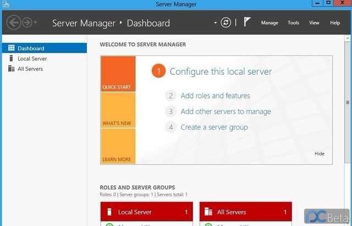Click the Dashboard grid icon in sidebar
The width and height of the screenshot is (352, 226).
11,48
